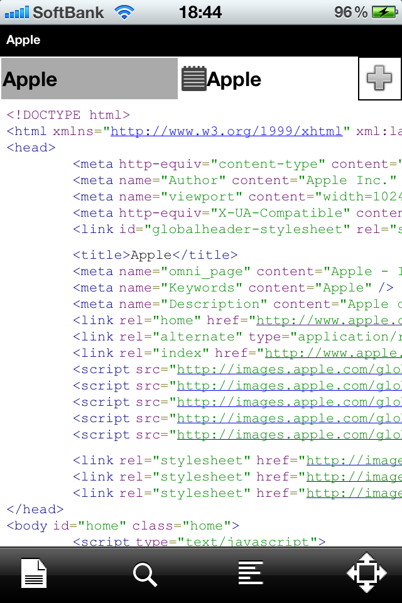The image size is (402, 603).
Task: Switch to the gray Apple tab
Action: 90,79
